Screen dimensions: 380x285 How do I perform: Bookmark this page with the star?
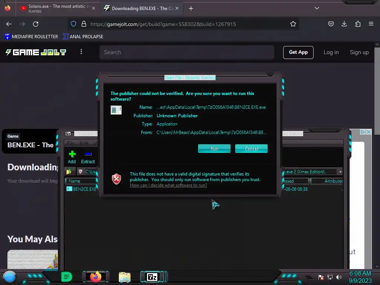[x=293, y=24]
